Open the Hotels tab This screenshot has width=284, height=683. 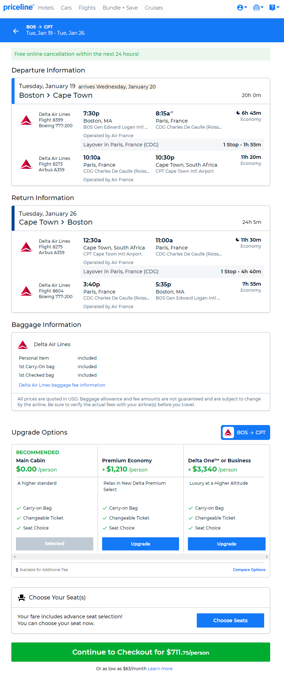tap(46, 8)
